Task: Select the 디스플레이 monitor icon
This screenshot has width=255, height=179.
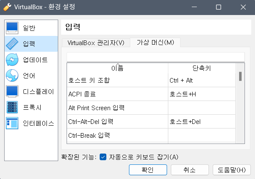Action: (x=12, y=91)
